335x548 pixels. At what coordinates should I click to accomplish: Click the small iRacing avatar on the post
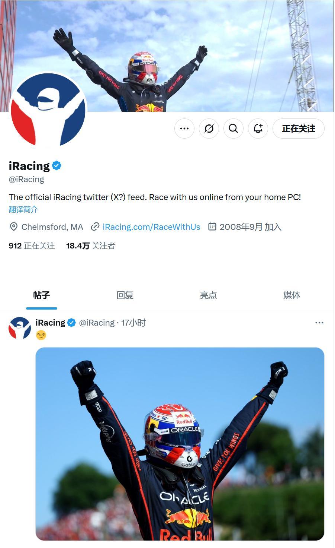click(x=20, y=328)
